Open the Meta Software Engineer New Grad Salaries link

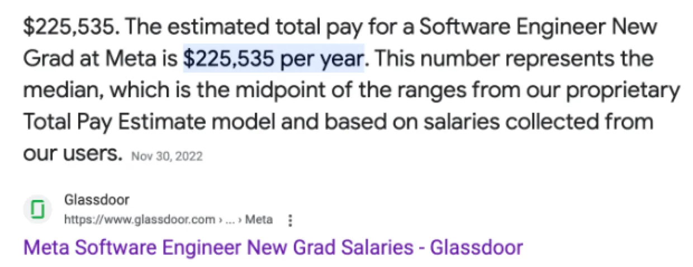(x=273, y=247)
